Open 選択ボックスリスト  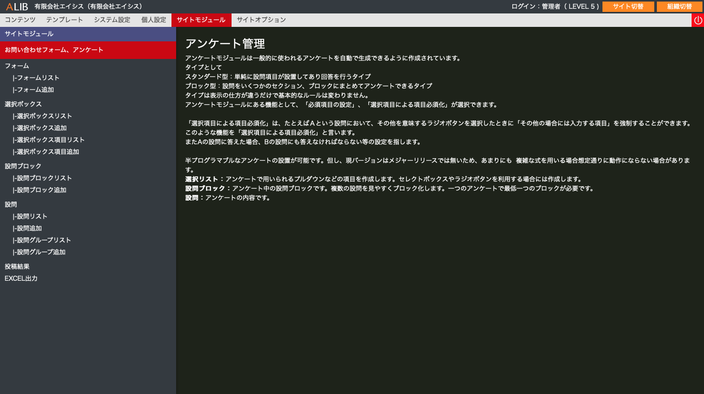44,116
